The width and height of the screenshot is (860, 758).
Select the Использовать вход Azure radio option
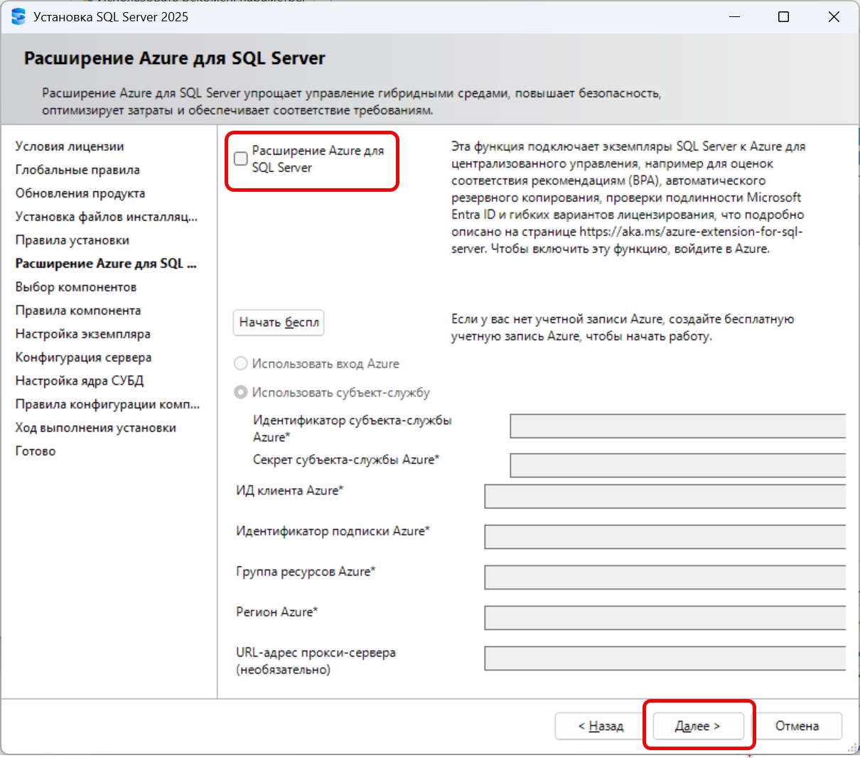click(241, 364)
